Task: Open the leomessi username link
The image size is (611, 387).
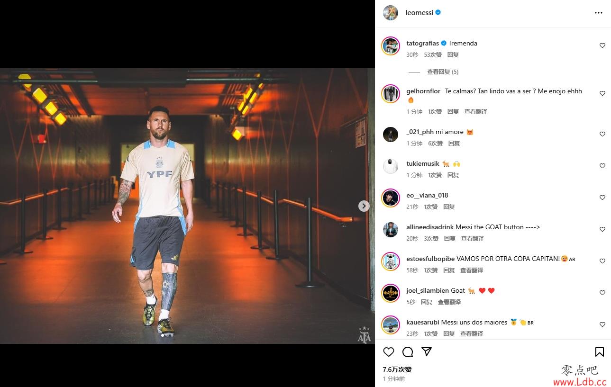Action: [x=419, y=13]
